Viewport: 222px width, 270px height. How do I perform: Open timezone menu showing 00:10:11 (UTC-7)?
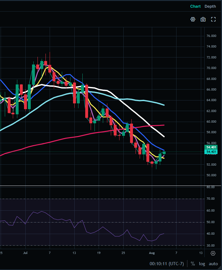tap(167, 264)
